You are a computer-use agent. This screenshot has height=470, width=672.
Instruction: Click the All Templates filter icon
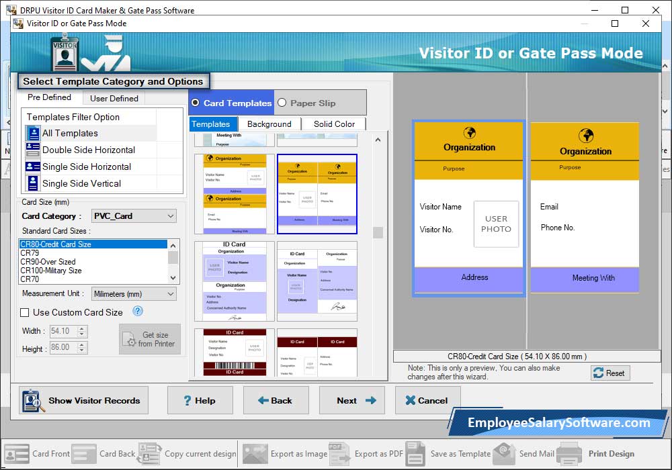pyautogui.click(x=33, y=133)
